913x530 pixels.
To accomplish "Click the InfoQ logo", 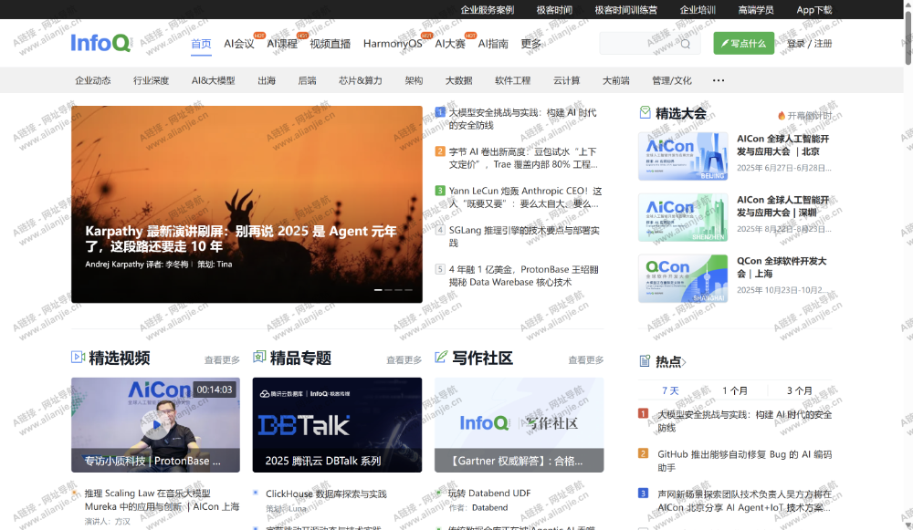I will click(x=100, y=43).
